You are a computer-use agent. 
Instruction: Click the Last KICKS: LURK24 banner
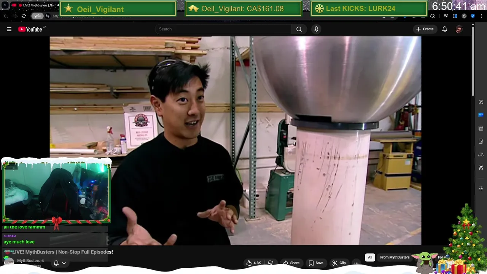coord(369,9)
